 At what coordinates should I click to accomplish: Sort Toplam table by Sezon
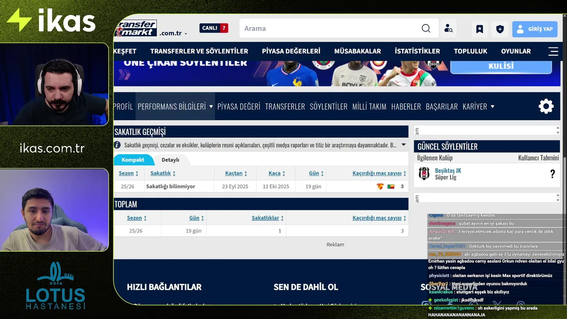[x=137, y=218]
